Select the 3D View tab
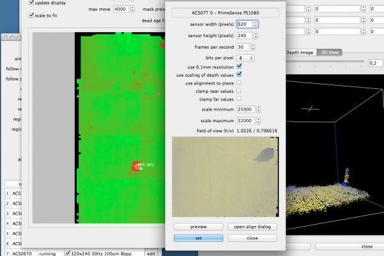The height and width of the screenshot is (256, 384). tap(329, 52)
